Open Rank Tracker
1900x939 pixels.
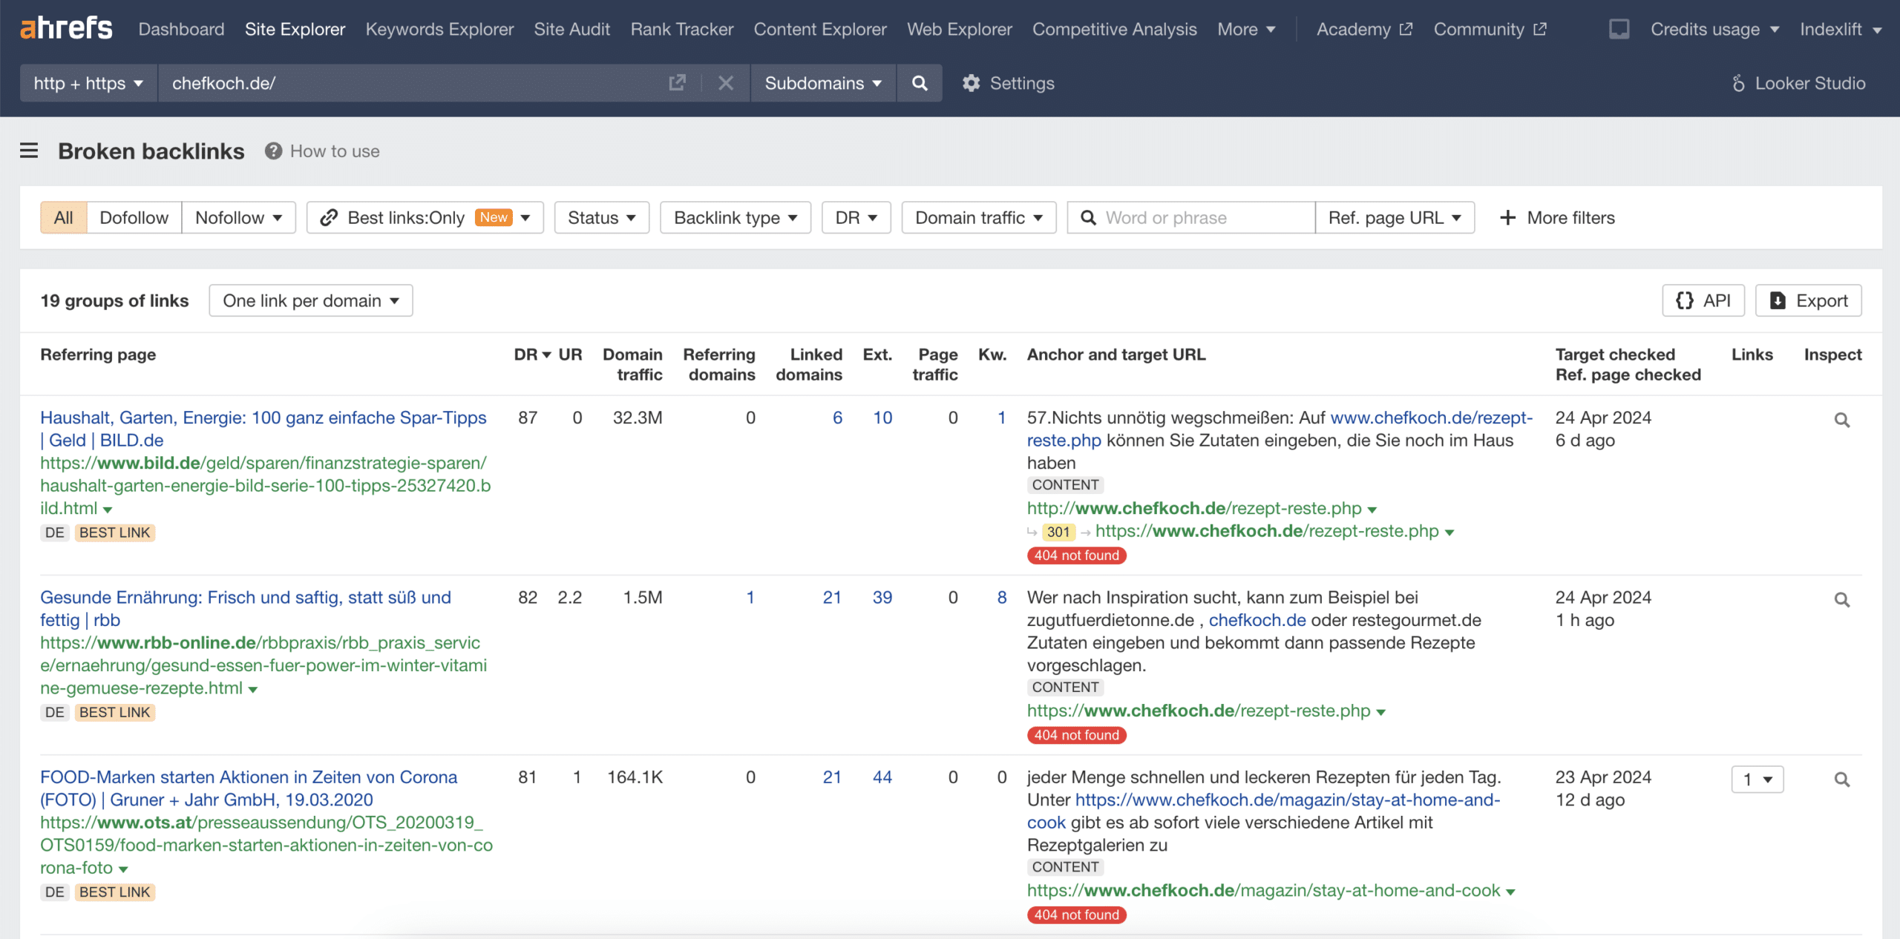tap(682, 29)
